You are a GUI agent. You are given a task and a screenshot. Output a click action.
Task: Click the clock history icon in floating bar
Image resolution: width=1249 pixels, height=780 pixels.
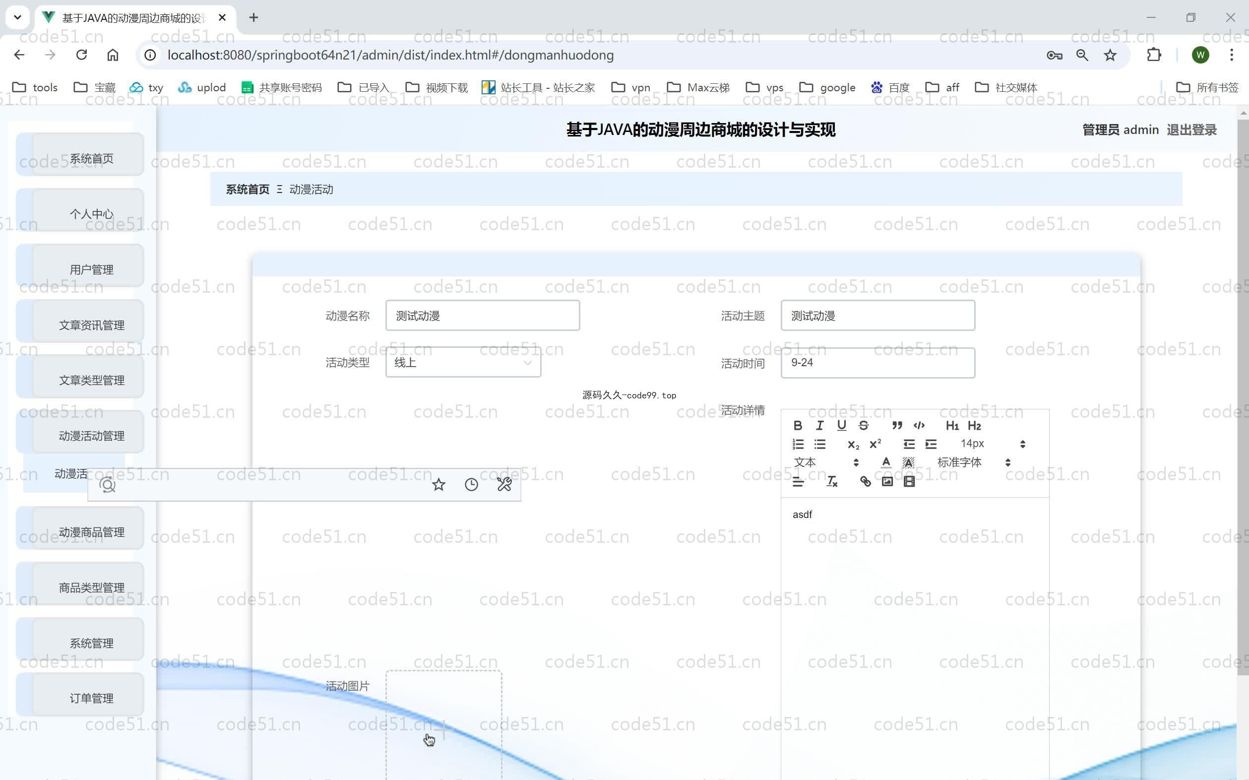pyautogui.click(x=471, y=484)
